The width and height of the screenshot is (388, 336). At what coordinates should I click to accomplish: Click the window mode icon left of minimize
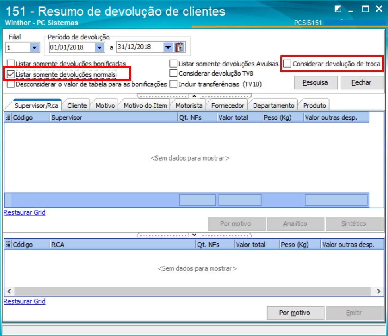[338, 9]
